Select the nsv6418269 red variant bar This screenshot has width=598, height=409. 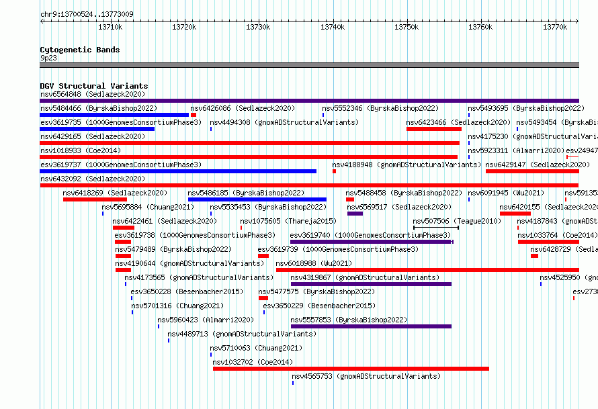pyautogui.click(x=95, y=199)
